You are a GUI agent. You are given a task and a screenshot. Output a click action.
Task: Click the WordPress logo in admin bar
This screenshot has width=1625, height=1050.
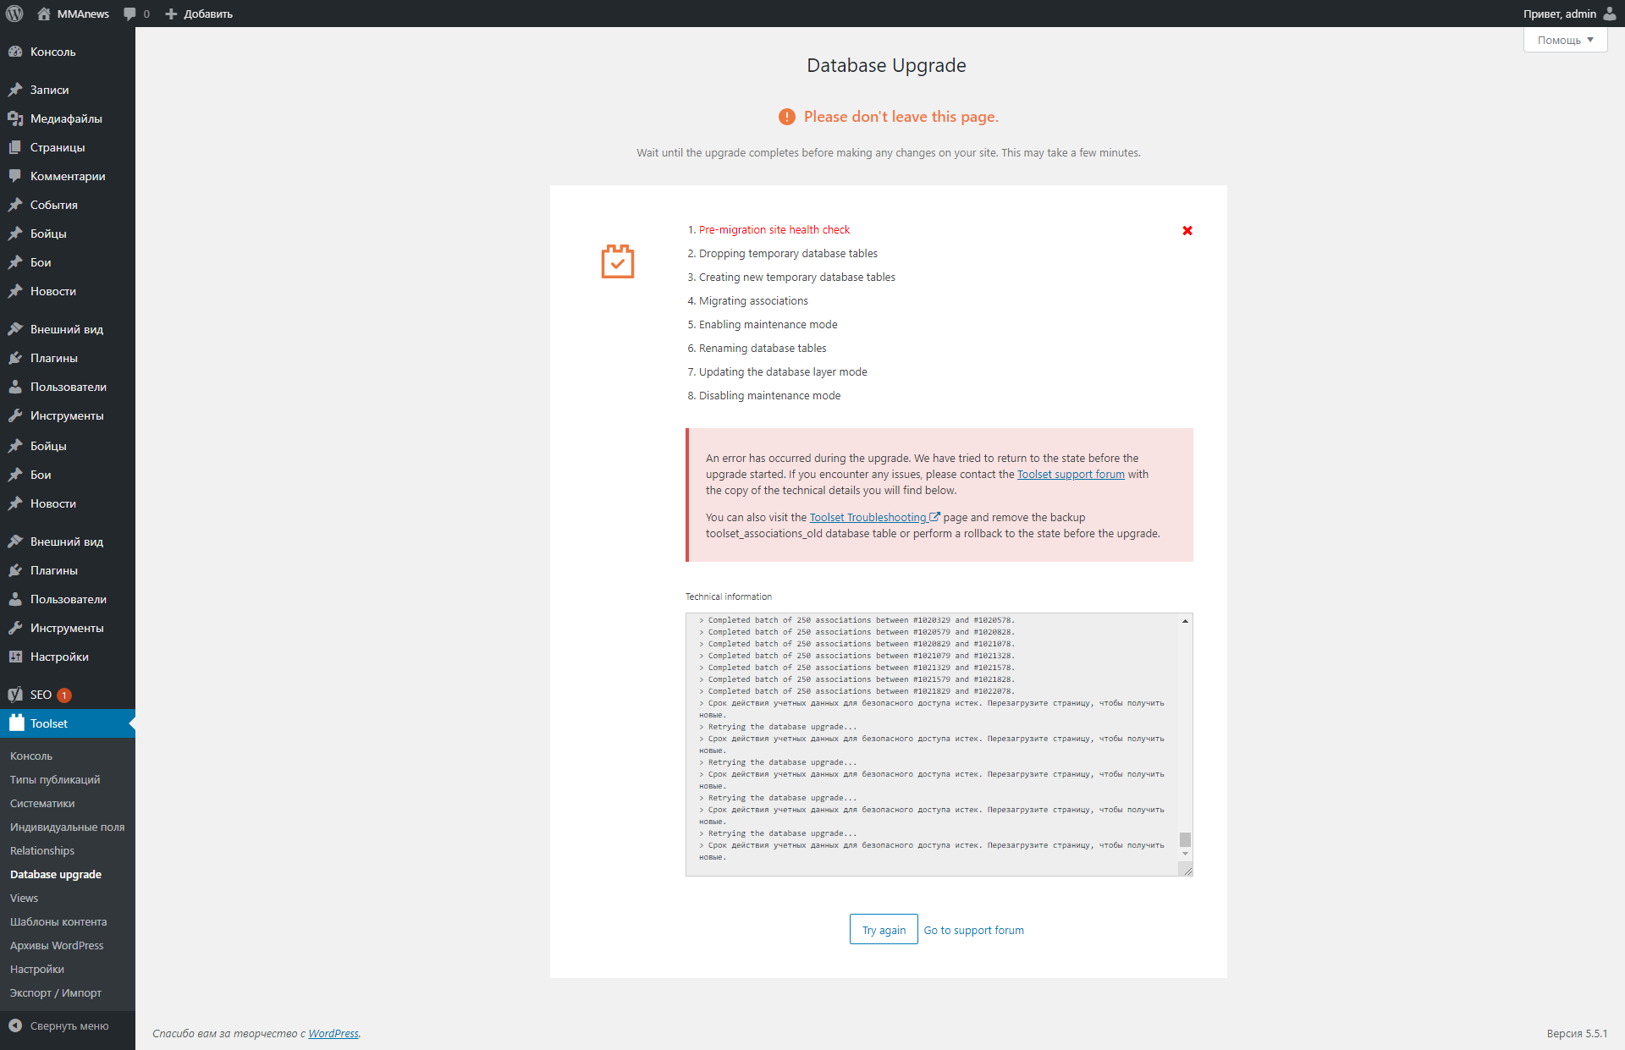coord(14,14)
